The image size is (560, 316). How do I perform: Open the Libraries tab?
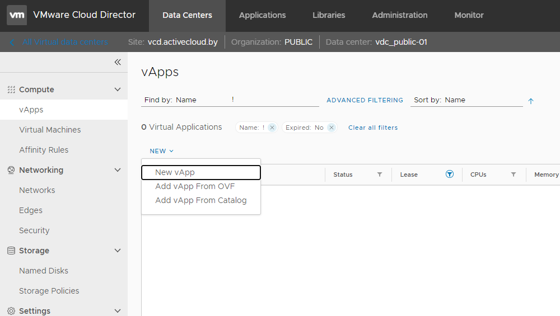click(329, 15)
